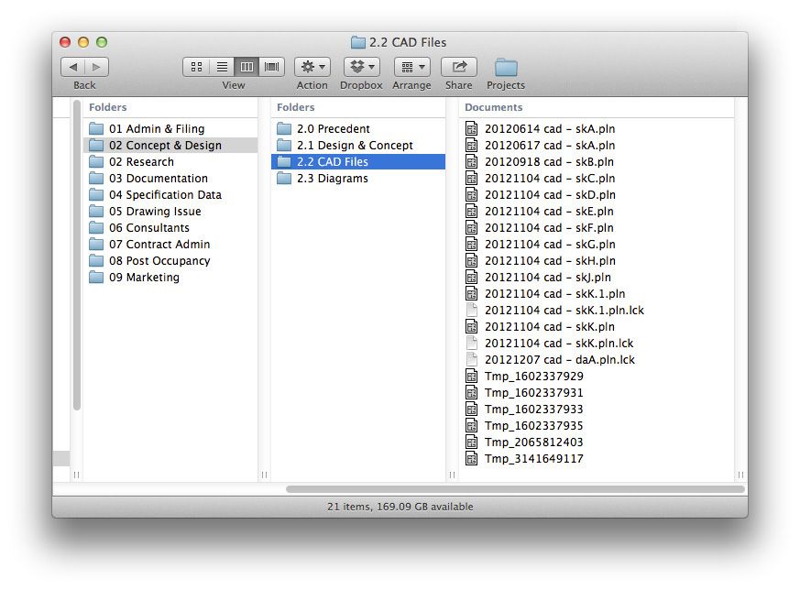Open the 03 Documentation folder
Viewport: 800px width, 590px height.
click(170, 179)
